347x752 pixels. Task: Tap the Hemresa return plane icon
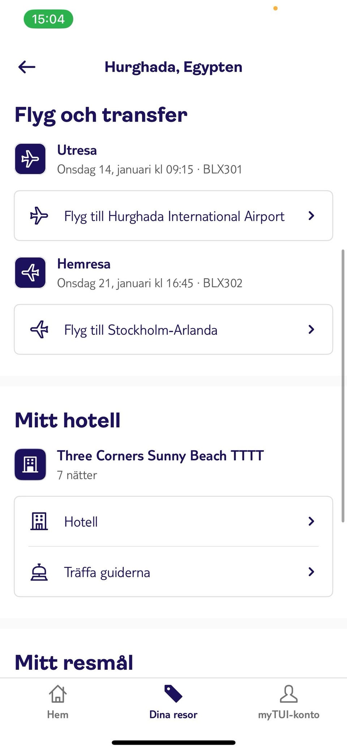(30, 273)
